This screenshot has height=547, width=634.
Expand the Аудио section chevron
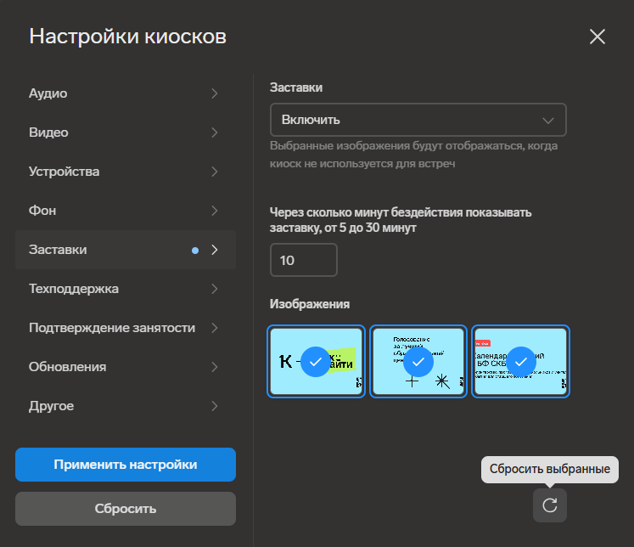click(x=215, y=93)
